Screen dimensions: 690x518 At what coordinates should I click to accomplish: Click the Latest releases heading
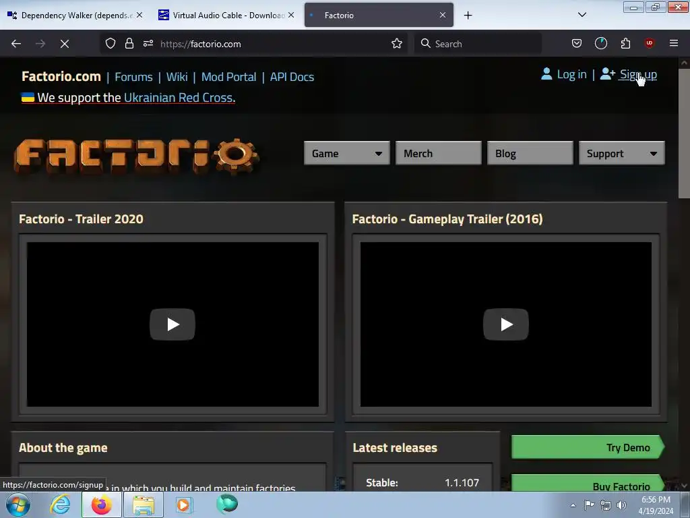pyautogui.click(x=395, y=448)
